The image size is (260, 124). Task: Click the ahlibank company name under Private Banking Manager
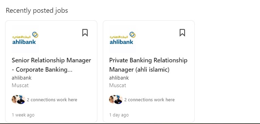pos(119,78)
